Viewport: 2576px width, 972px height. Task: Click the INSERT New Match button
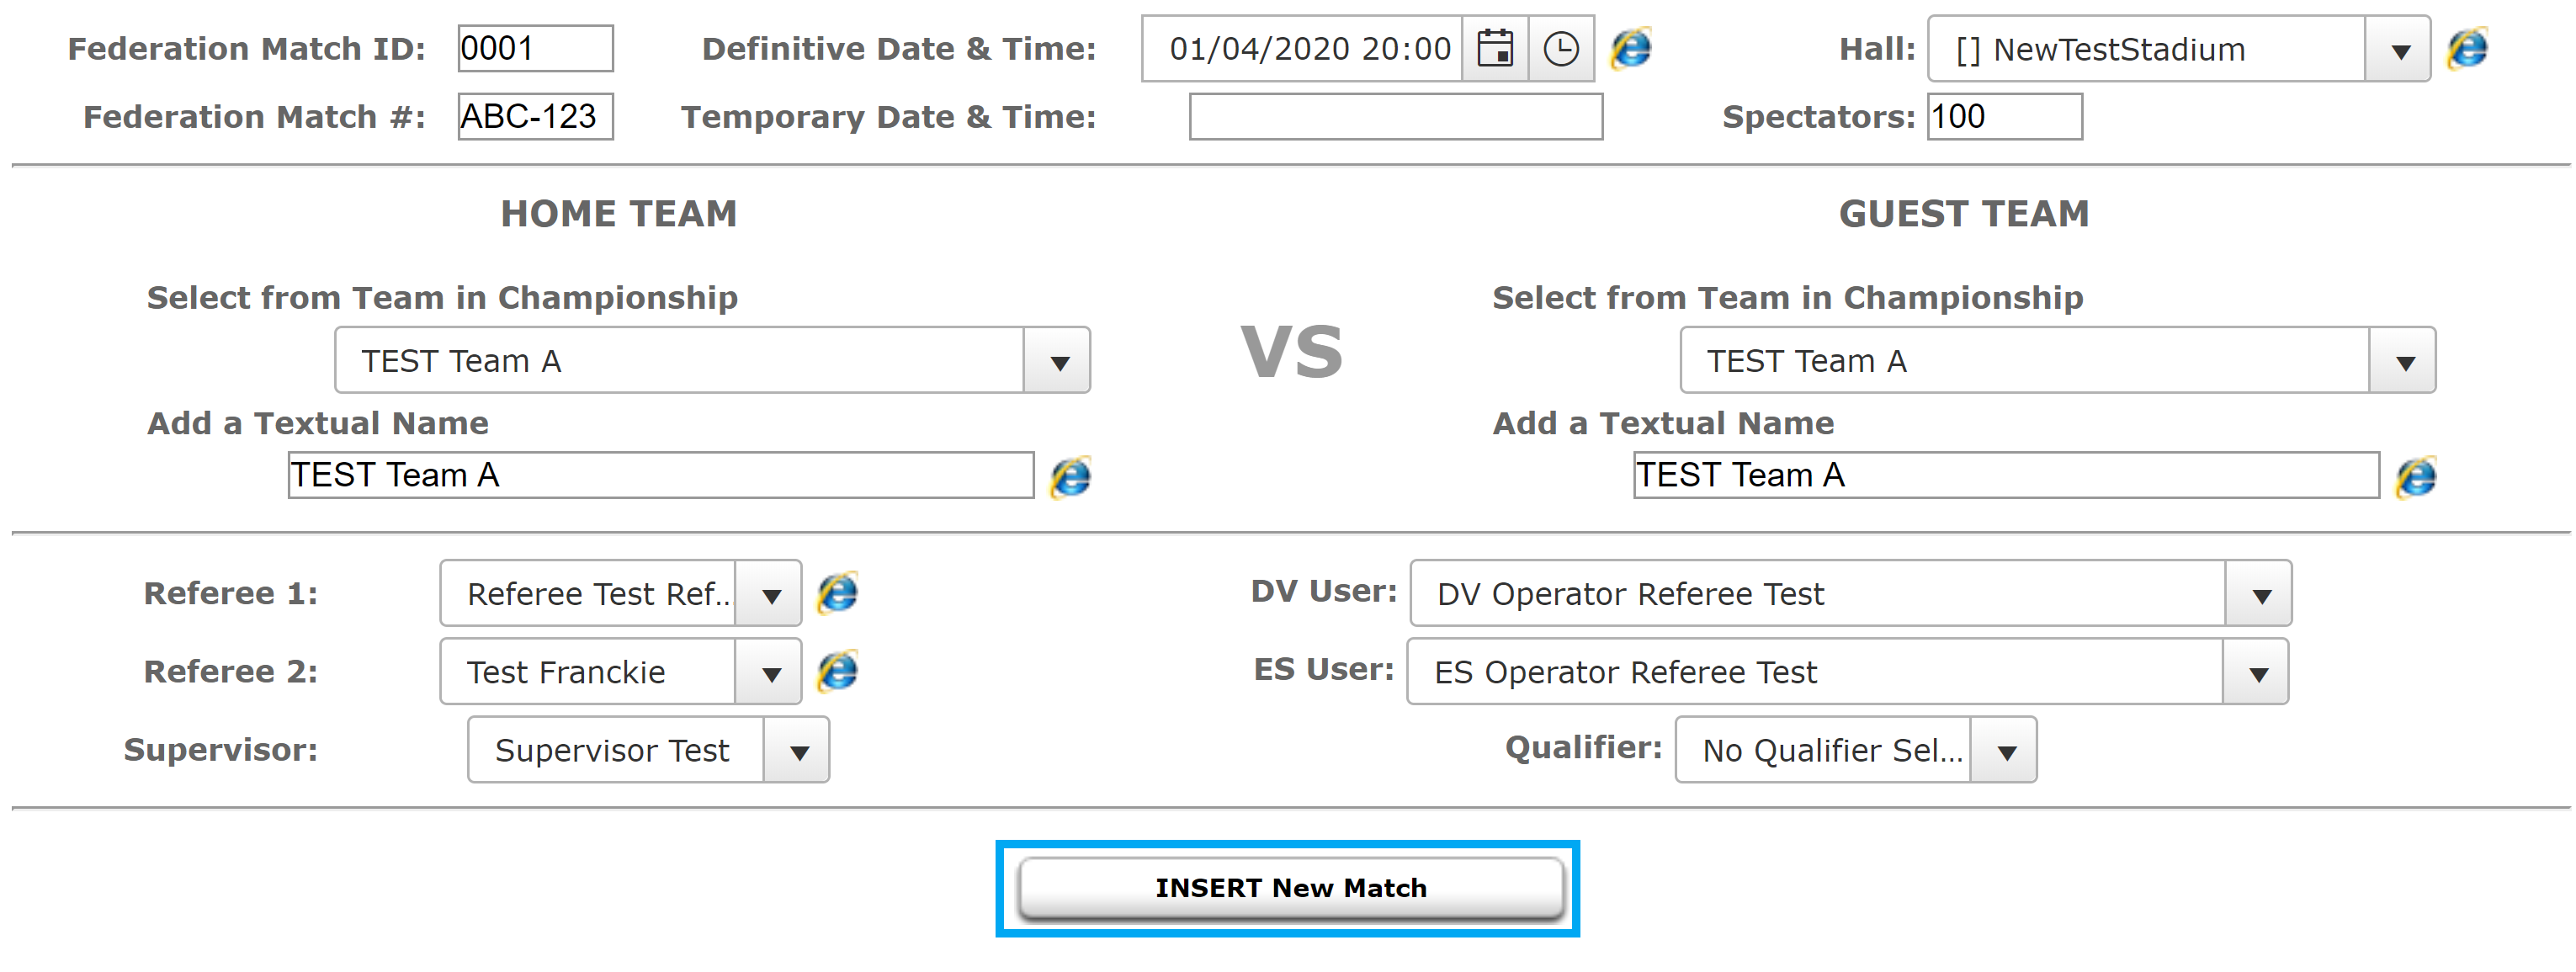pyautogui.click(x=1290, y=888)
